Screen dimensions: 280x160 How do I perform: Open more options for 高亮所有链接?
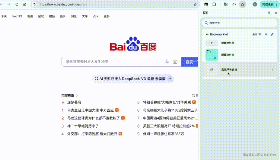tap(272, 70)
